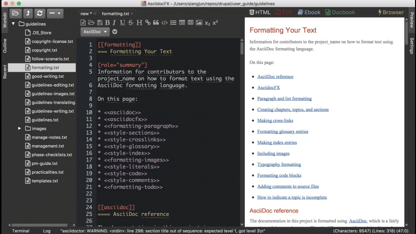Apply Italic formatting from the editor toolbar
416x234 pixels.
coord(115,22)
